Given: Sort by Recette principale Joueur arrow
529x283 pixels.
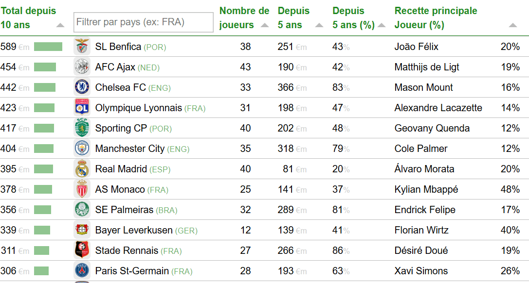Looking at the screenshot, I should pyautogui.click(x=512, y=25).
